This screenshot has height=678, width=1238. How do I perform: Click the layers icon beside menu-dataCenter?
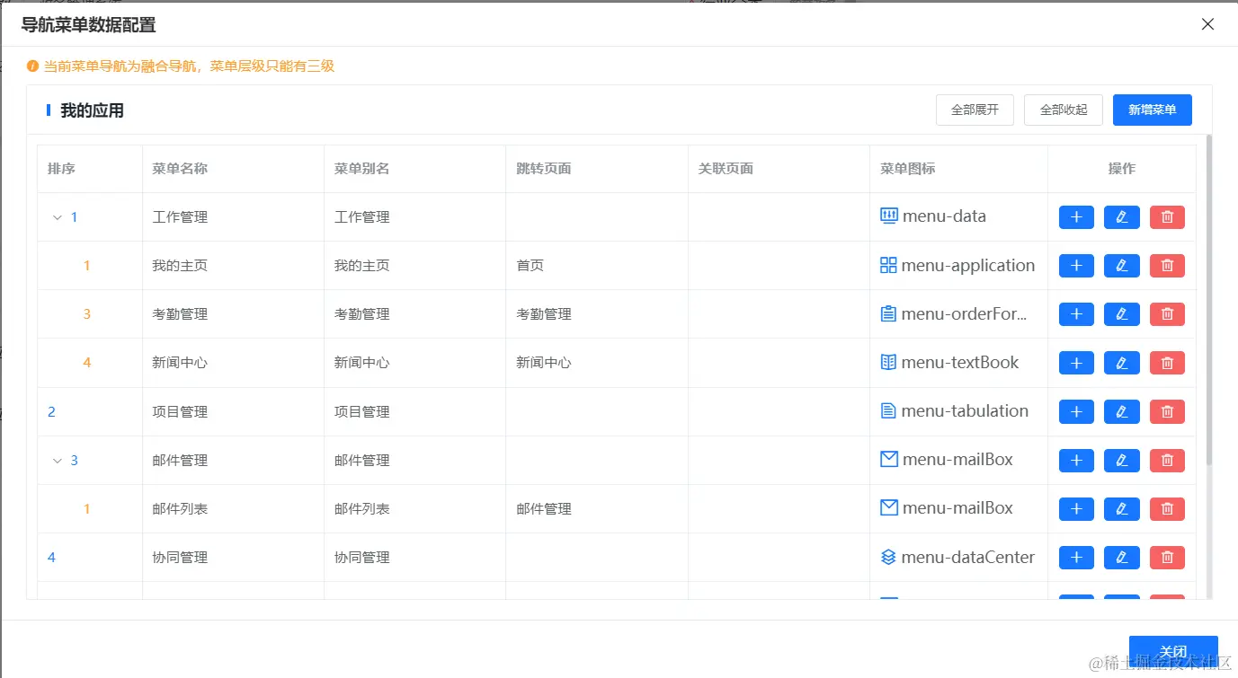click(888, 557)
